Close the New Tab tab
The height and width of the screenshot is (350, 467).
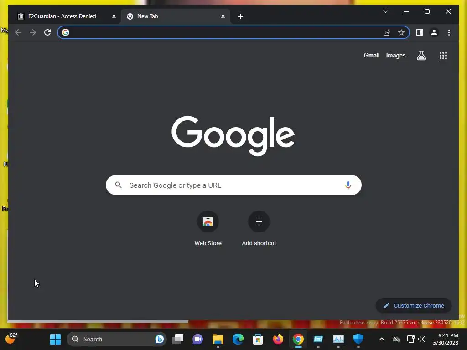(x=223, y=17)
